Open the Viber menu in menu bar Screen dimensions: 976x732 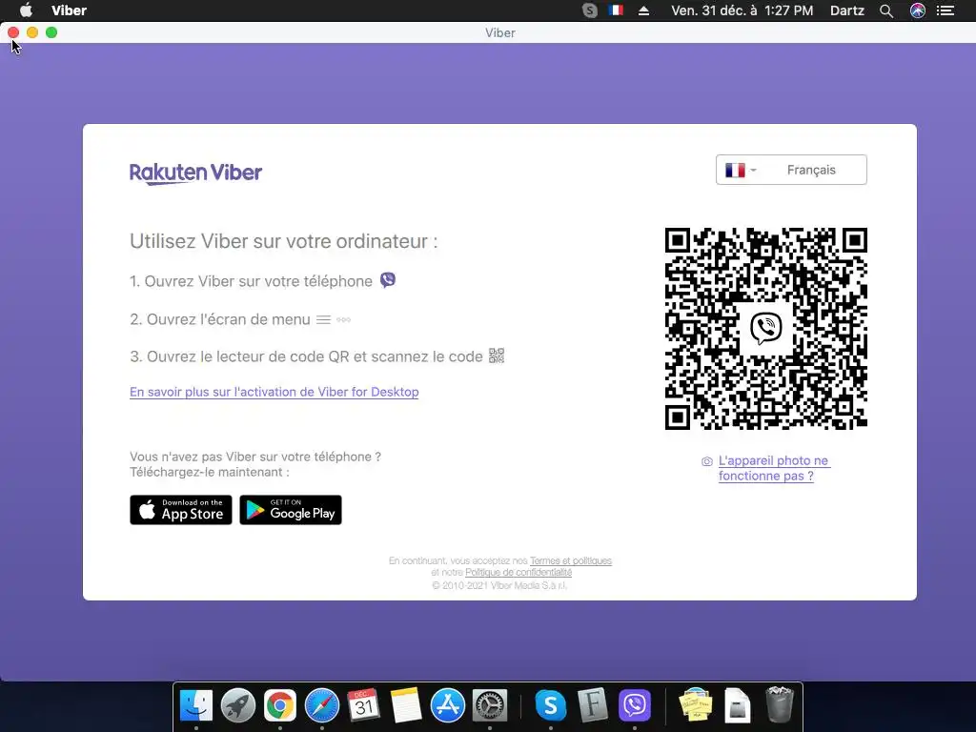(69, 10)
